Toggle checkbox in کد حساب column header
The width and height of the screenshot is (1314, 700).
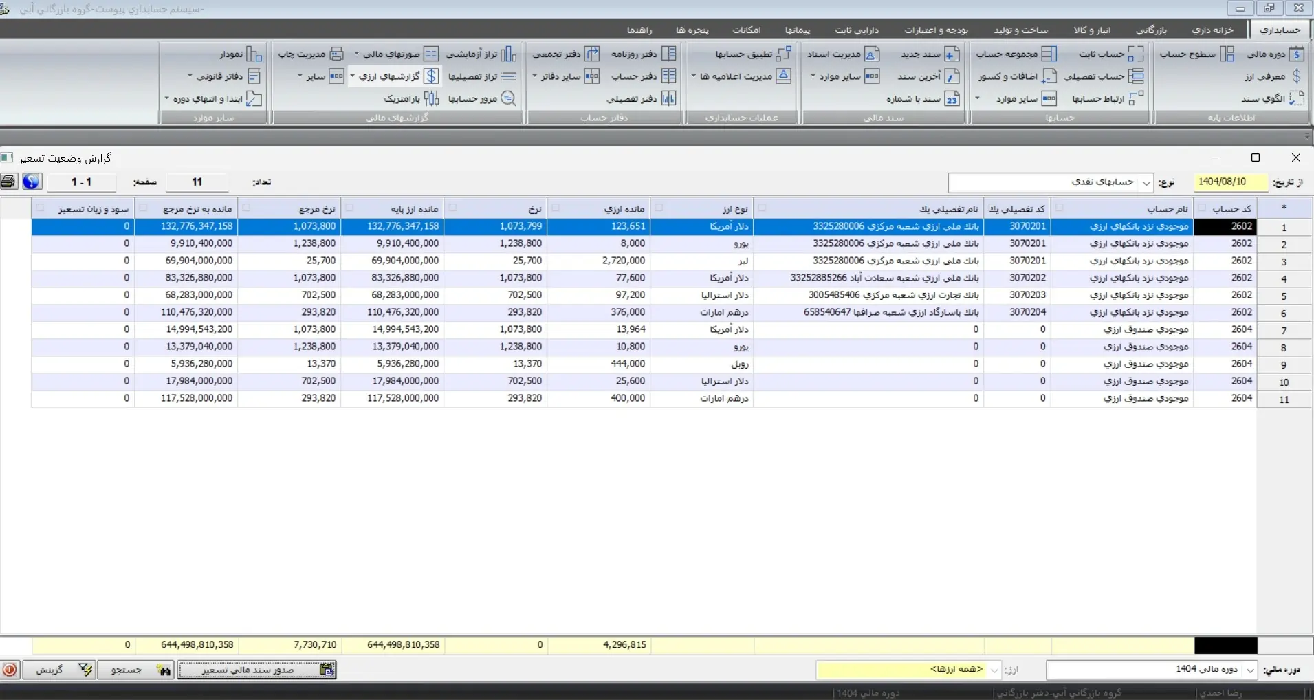[x=1202, y=208]
